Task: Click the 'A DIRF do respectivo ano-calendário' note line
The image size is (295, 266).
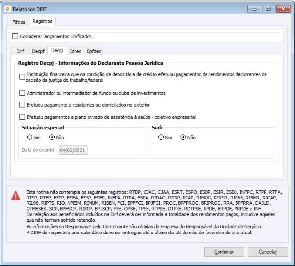Action: (x=139, y=233)
